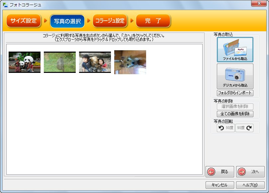Image resolution: width=269 pixels, height=193 pixels.
Task: Rotate photo 90度 counter-clockwise
Action: click(x=226, y=128)
